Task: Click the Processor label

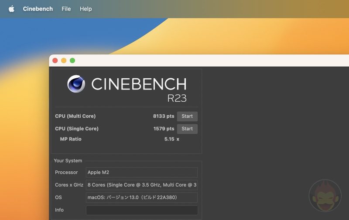Action: 66,172
